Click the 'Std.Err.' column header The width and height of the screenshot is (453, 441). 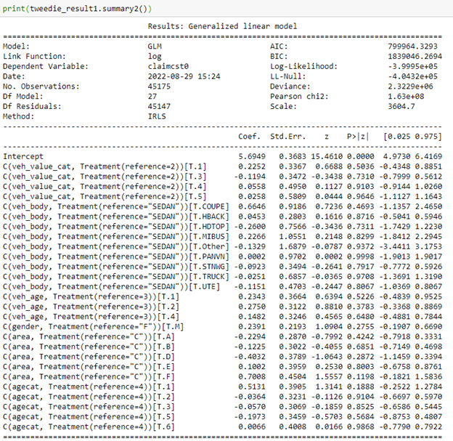click(x=285, y=136)
